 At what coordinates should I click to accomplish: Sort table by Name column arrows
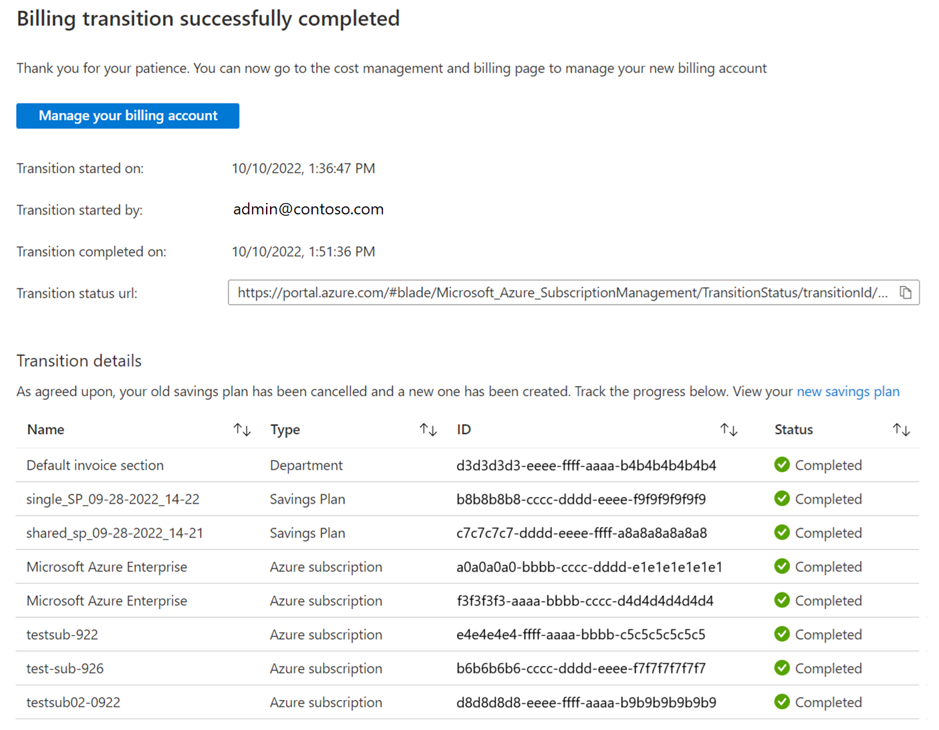[242, 429]
